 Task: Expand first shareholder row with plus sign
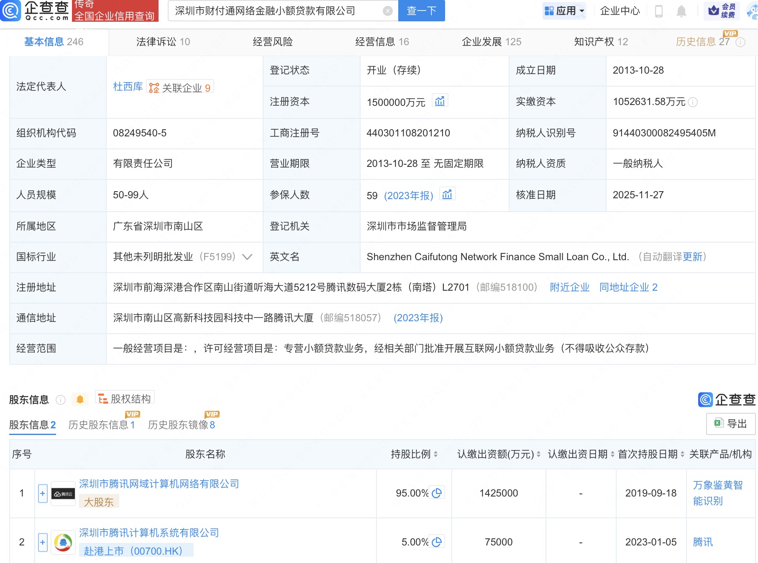(42, 493)
